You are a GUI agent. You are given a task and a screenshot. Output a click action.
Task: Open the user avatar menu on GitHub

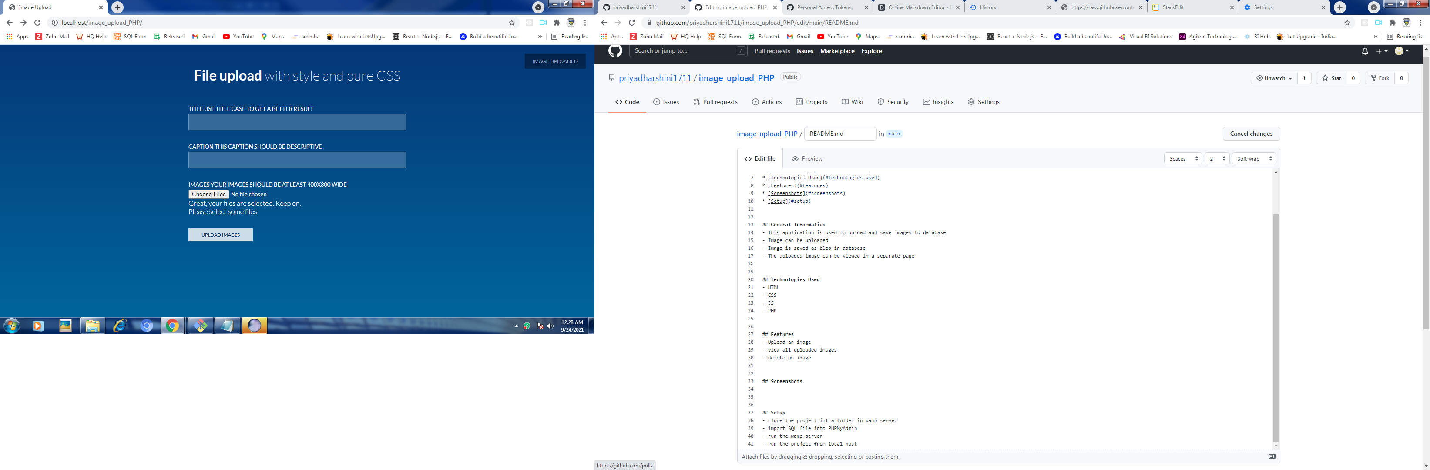coord(1402,51)
